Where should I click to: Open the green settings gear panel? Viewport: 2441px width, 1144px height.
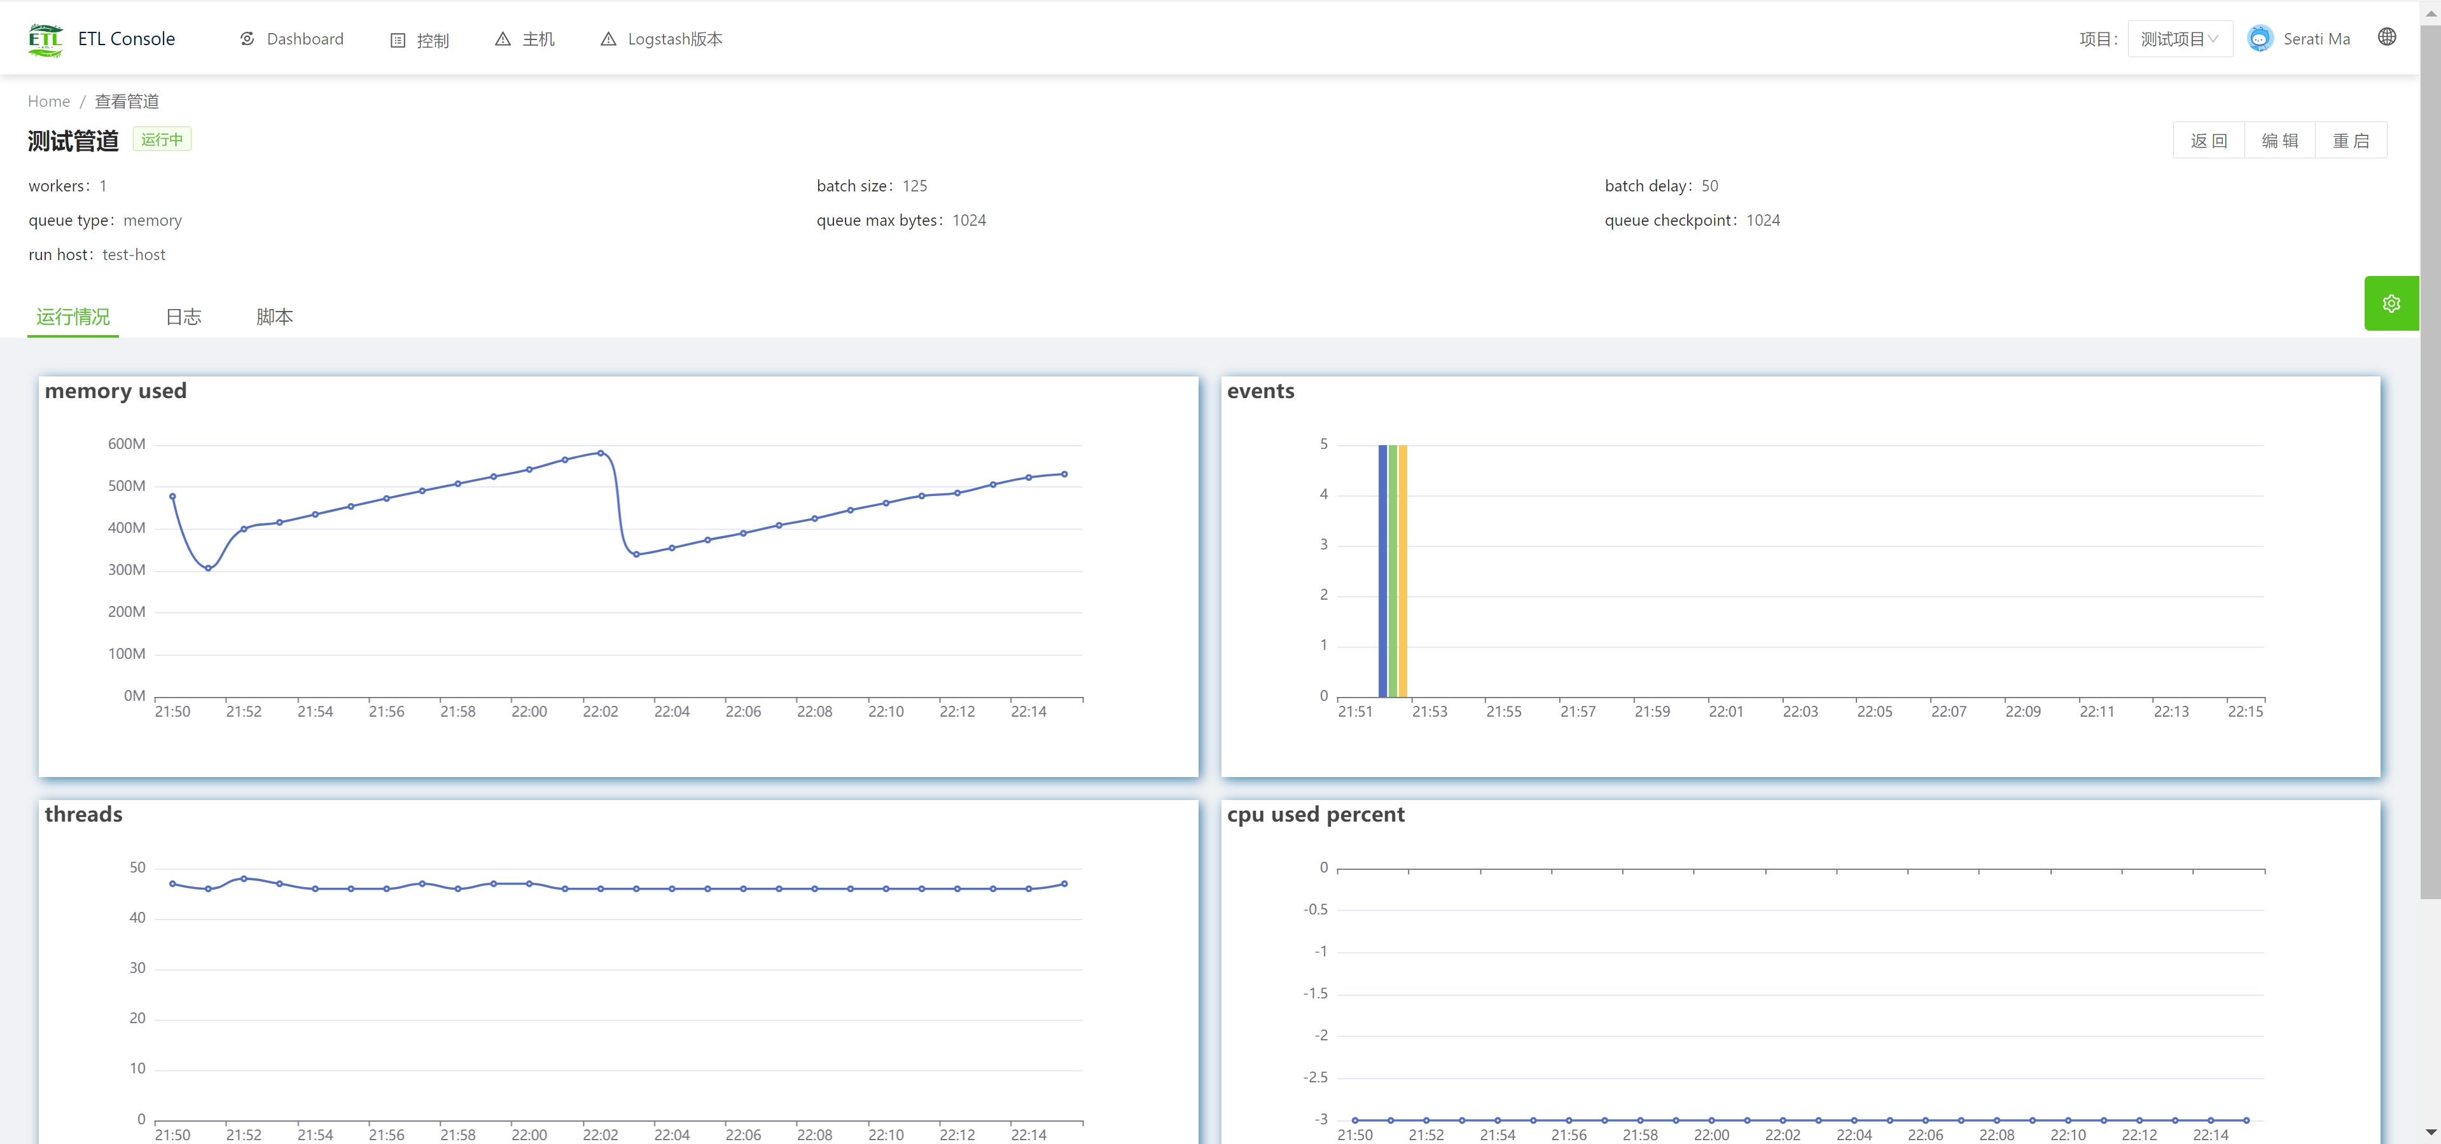click(2392, 303)
